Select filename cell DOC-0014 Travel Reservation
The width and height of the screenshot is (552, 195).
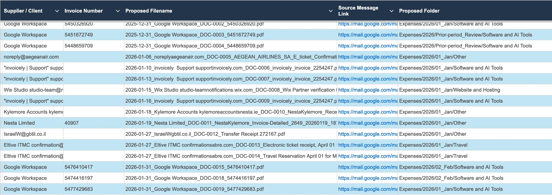[231, 156]
